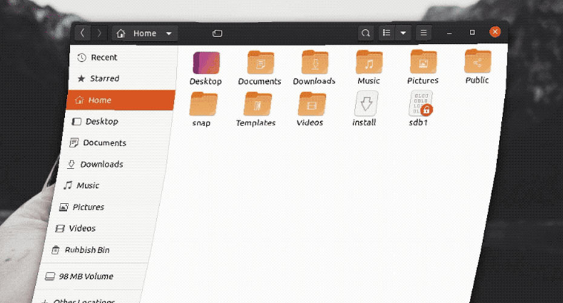This screenshot has height=303, width=563.
Task: Click the "sdb1" file name label
Action: [418, 122]
